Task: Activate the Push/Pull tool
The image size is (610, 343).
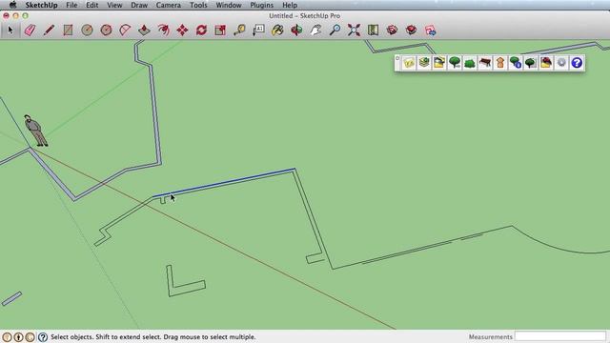Action: click(144, 30)
